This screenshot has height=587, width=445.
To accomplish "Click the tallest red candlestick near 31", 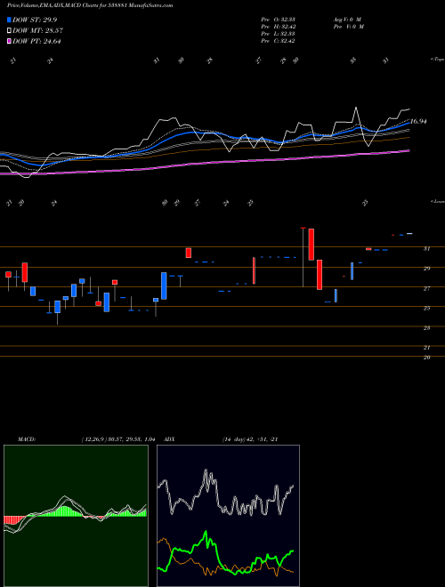I will pyautogui.click(x=311, y=245).
